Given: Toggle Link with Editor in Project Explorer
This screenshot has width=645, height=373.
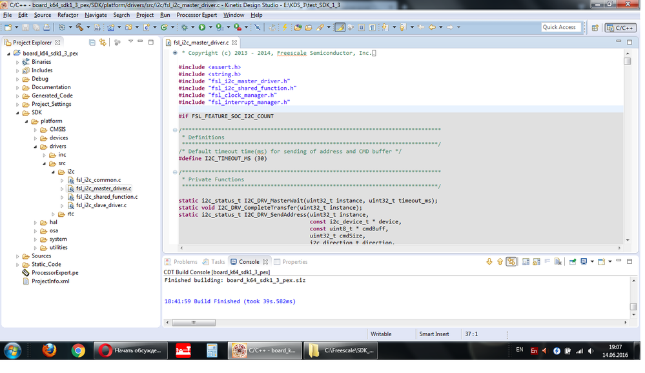Looking at the screenshot, I should (x=103, y=42).
